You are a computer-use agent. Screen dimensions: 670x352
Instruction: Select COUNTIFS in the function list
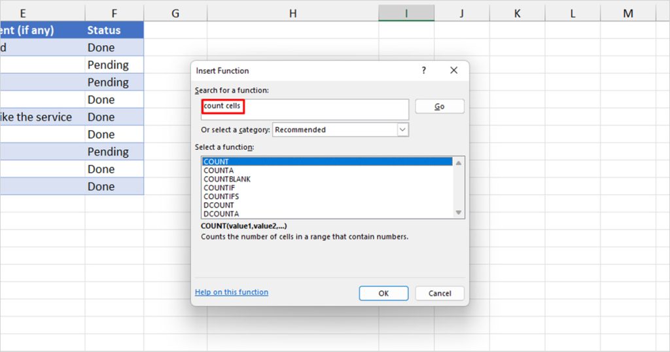pyautogui.click(x=327, y=196)
